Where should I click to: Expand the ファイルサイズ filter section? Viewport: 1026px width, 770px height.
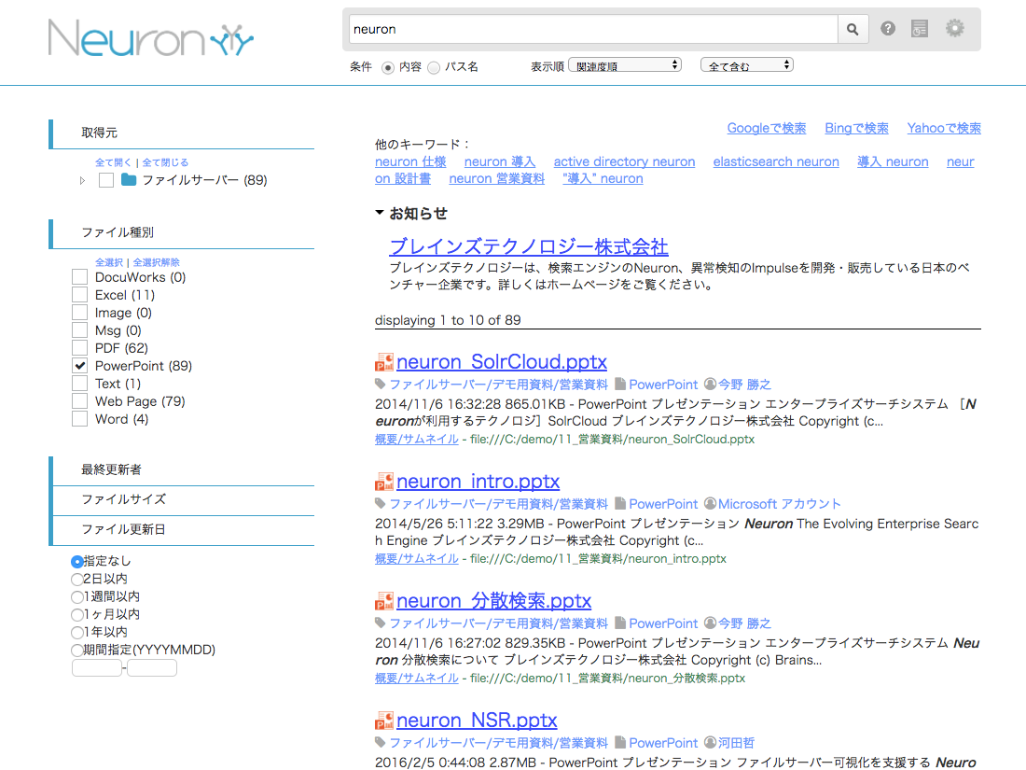[182, 499]
